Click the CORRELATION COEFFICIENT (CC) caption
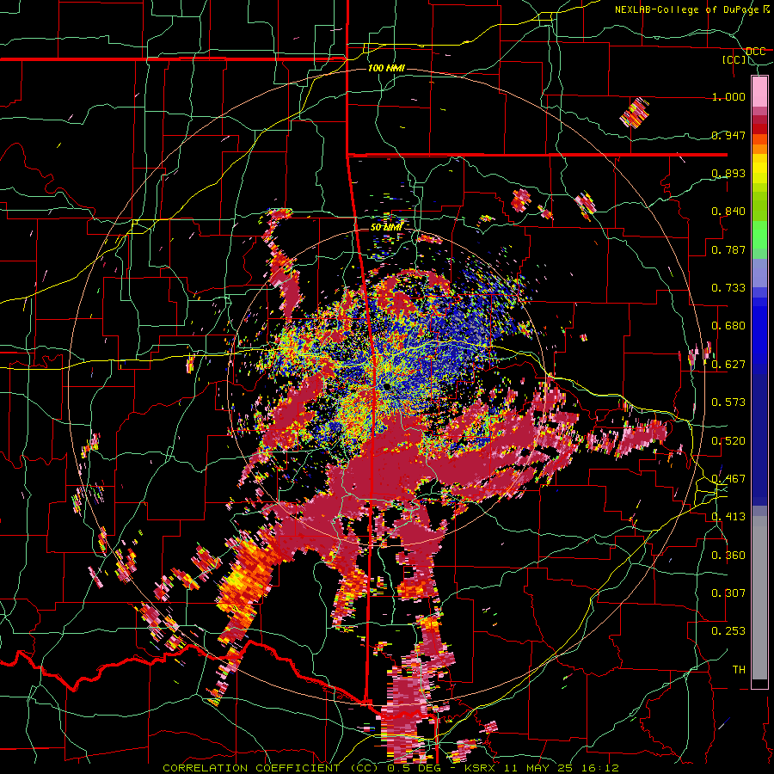The image size is (774, 774). click(270, 768)
